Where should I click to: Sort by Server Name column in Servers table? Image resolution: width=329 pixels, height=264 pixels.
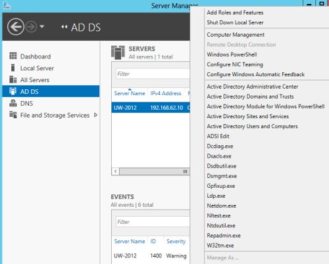tap(130, 93)
